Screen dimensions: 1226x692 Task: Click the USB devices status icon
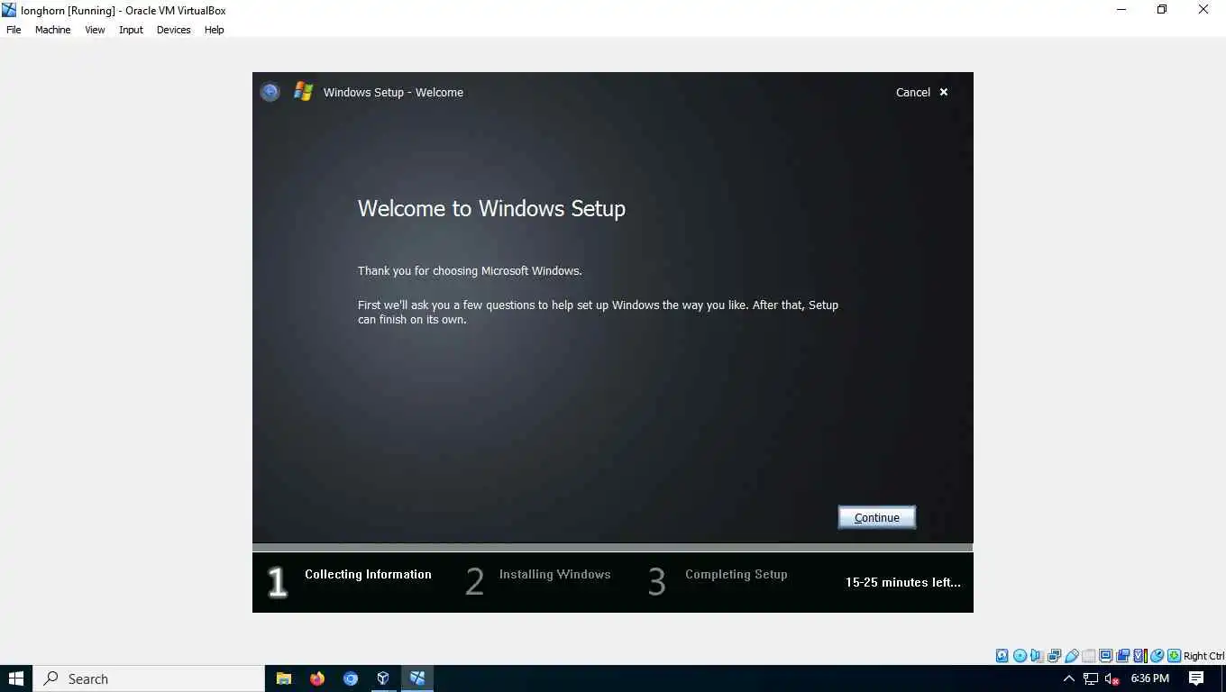[1071, 656]
